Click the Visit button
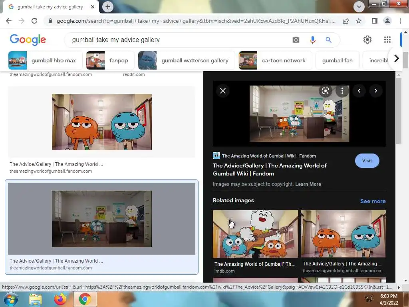The width and height of the screenshot is (409, 307). coord(367,161)
